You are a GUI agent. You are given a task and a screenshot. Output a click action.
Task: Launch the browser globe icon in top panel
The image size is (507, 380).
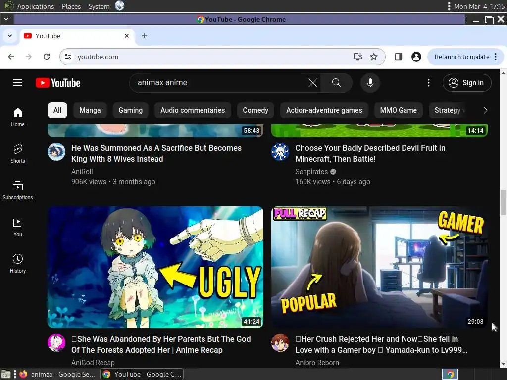click(120, 6)
